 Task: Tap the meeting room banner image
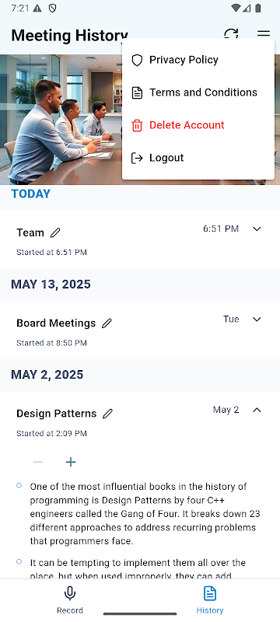(x=61, y=120)
